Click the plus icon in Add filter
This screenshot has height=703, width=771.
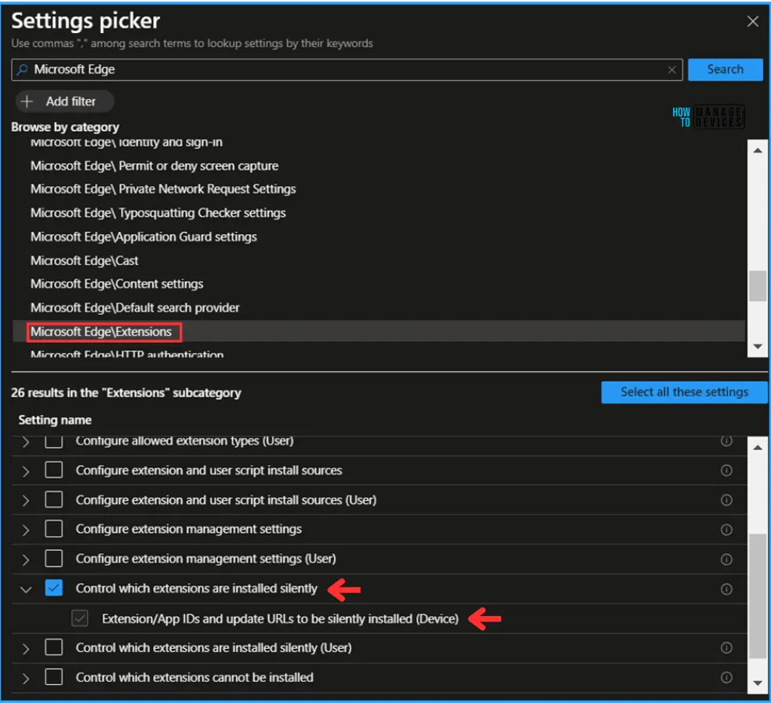pyautogui.click(x=27, y=101)
